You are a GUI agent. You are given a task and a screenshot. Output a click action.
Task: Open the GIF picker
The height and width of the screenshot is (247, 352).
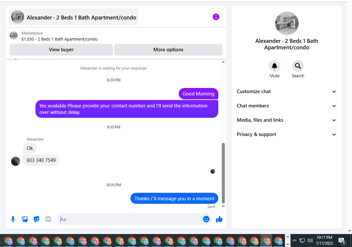pos(48,219)
